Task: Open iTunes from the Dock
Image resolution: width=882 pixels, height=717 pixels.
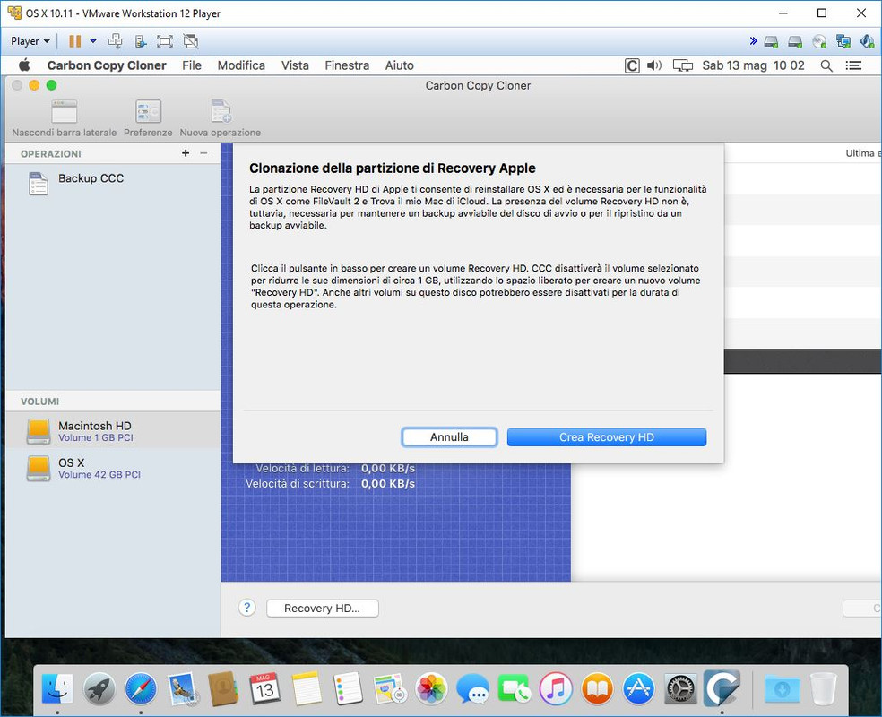Action: click(x=556, y=688)
